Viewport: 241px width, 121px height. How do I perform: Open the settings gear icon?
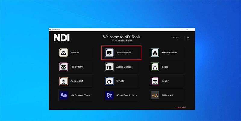(x=188, y=38)
